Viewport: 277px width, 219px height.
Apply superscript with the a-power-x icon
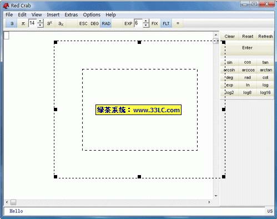click(49, 23)
